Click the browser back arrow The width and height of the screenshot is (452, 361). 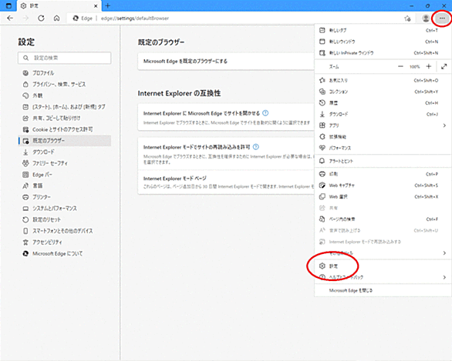click(10, 18)
